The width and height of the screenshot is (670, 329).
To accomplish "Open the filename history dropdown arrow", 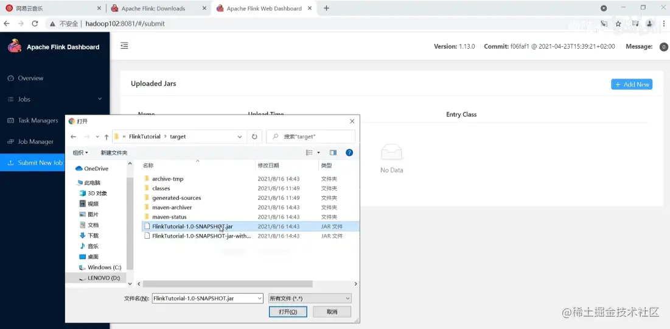I will pyautogui.click(x=259, y=298).
